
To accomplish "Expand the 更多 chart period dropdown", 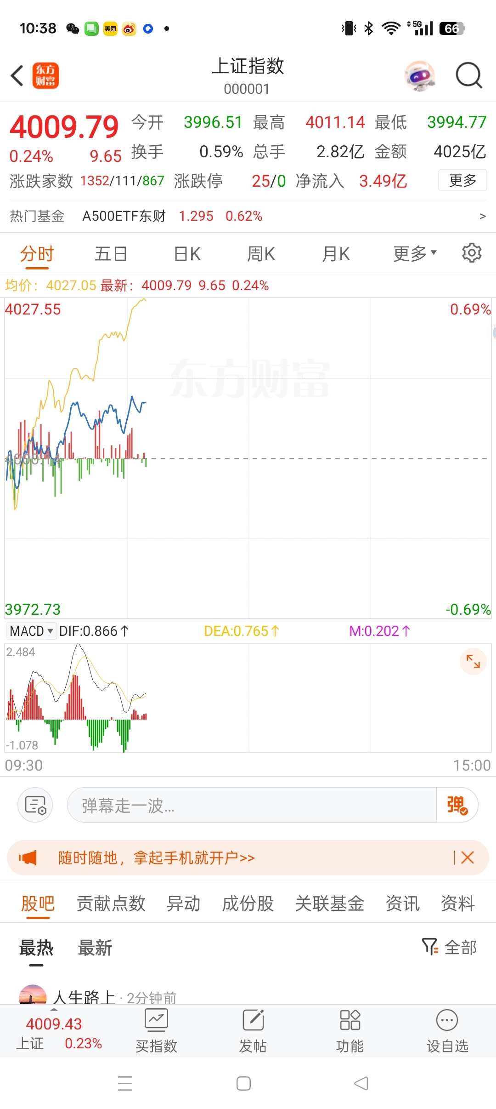I will coord(415,253).
